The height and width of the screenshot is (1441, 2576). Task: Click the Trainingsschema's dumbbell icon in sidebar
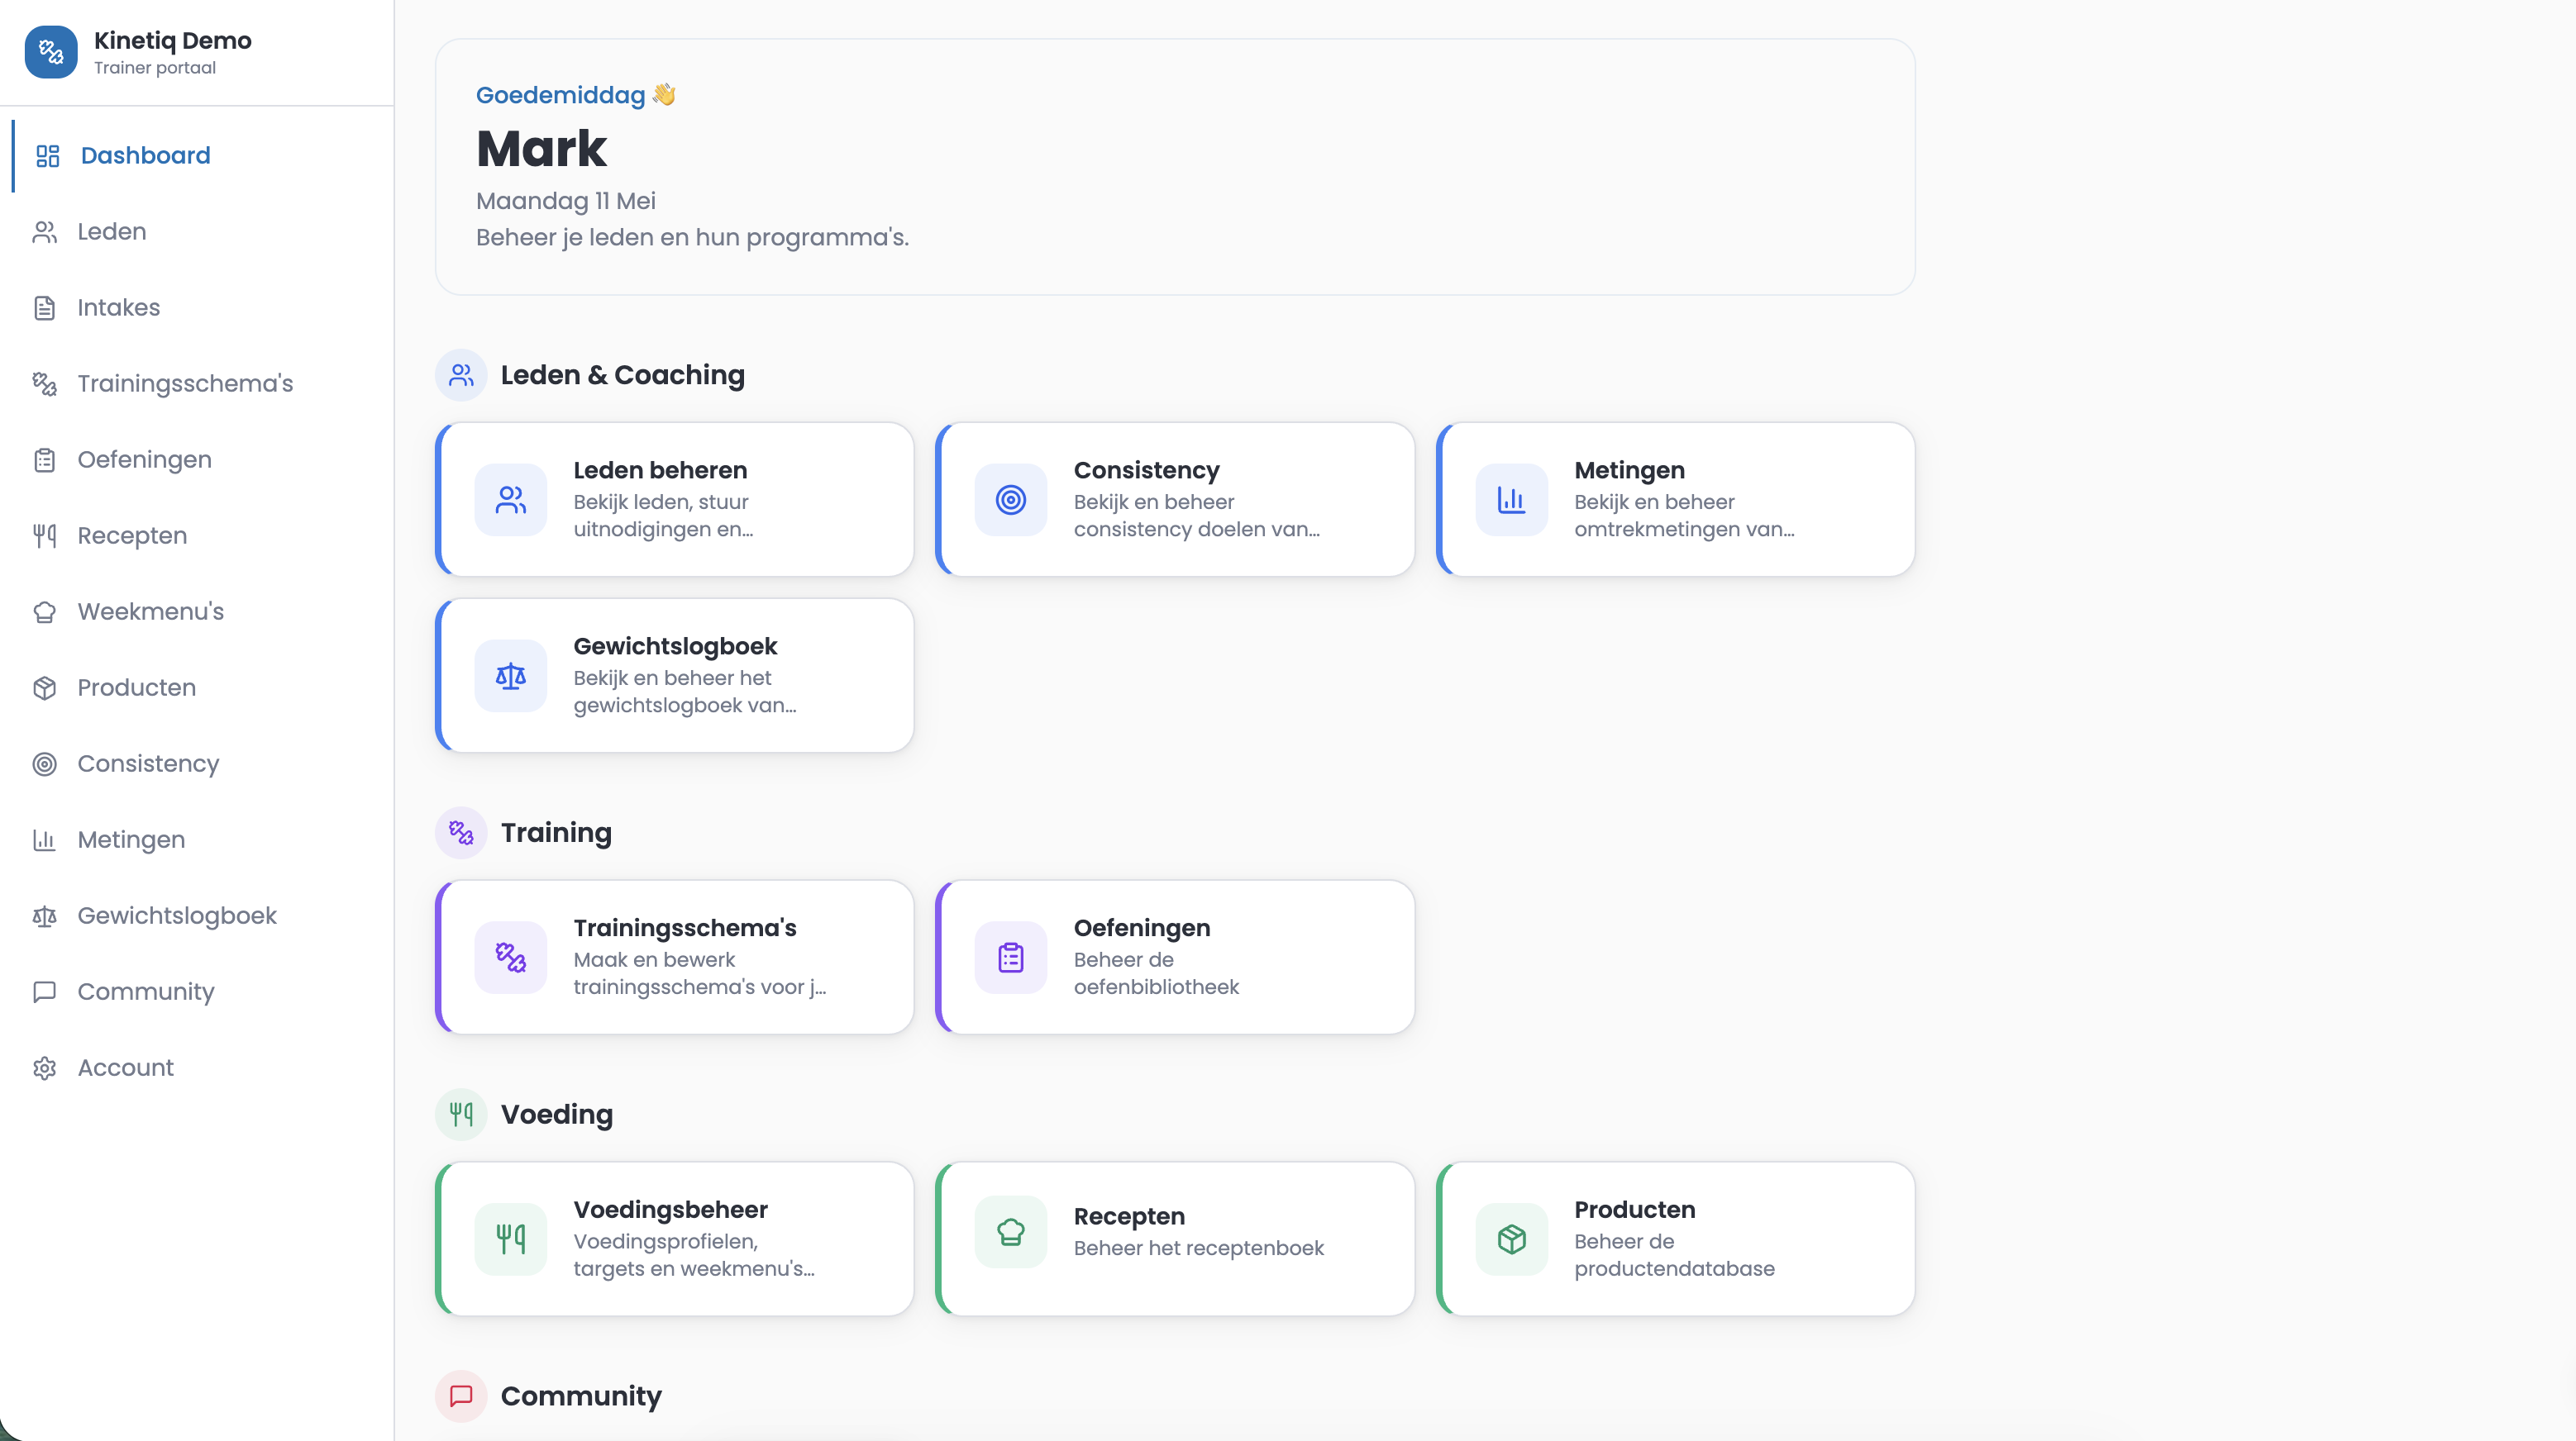coord(45,383)
